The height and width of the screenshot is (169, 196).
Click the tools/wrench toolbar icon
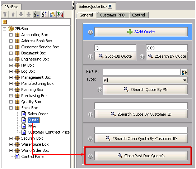(x=60, y=14)
